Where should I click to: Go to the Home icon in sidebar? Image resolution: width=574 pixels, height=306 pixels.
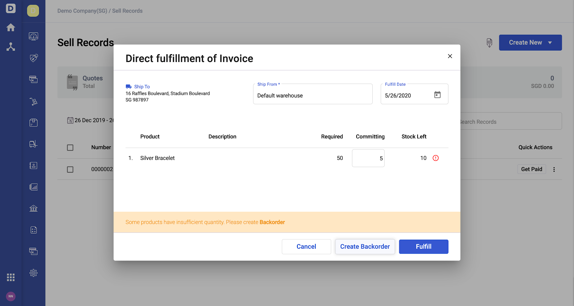pos(11,28)
